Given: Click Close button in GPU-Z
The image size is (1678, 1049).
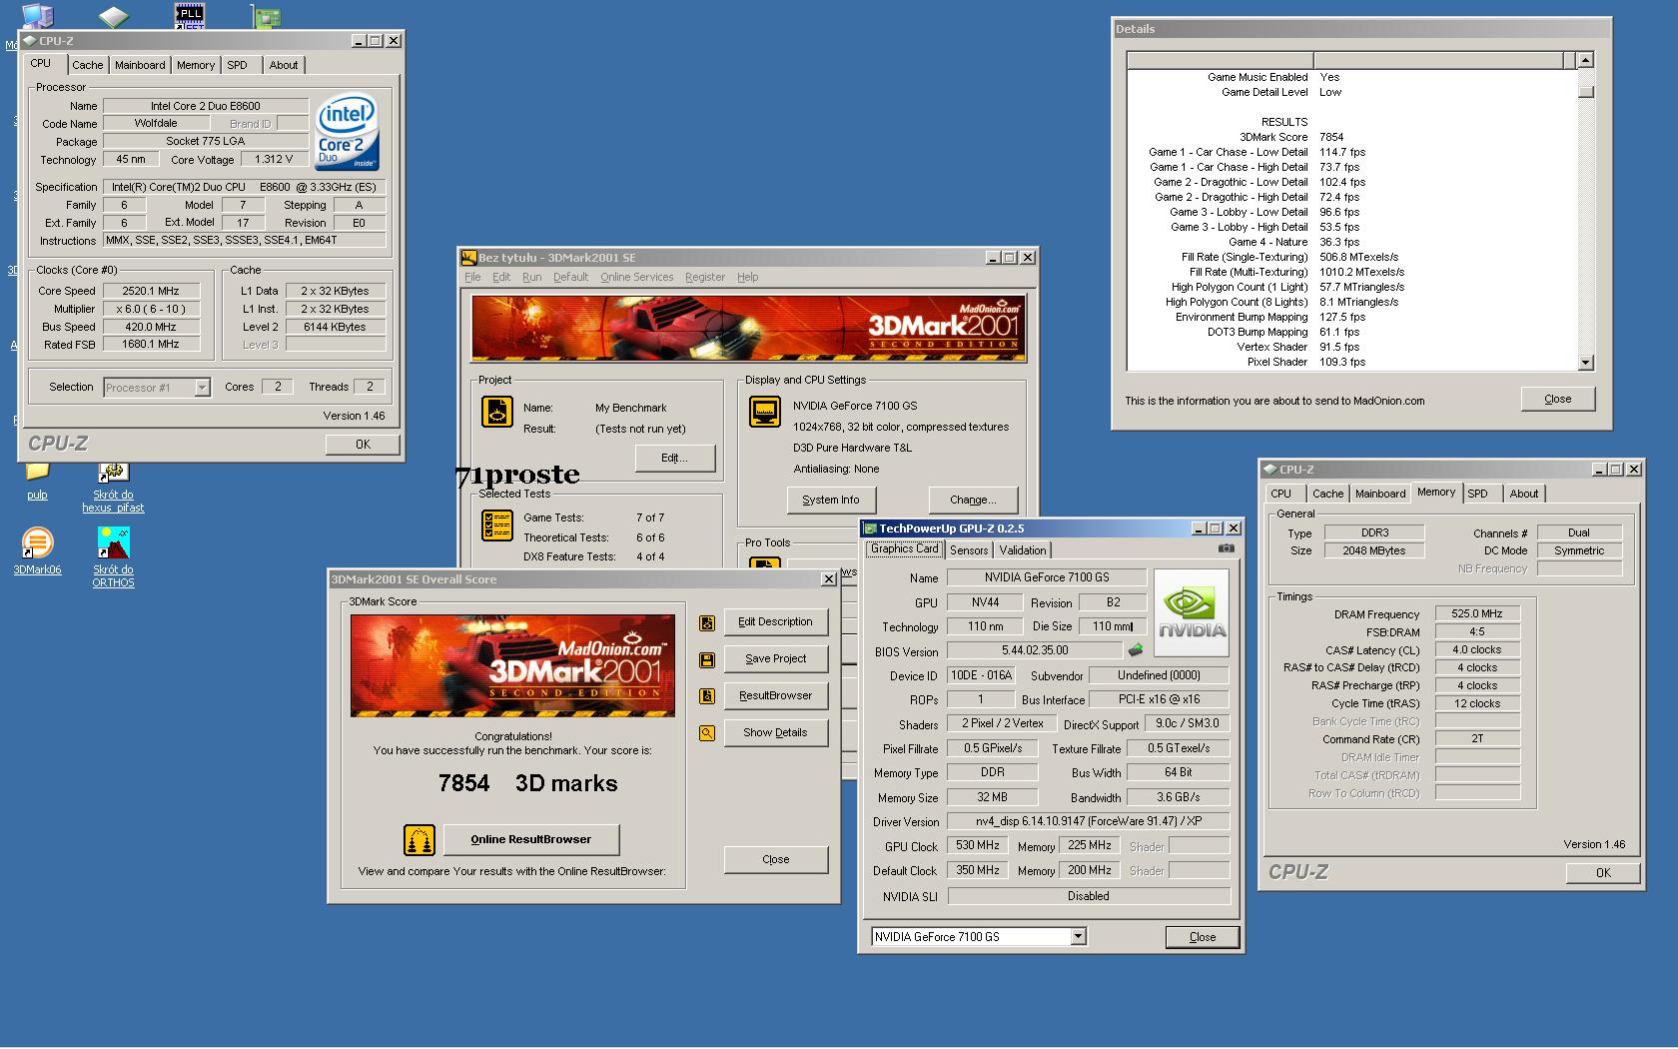Looking at the screenshot, I should [x=1203, y=937].
